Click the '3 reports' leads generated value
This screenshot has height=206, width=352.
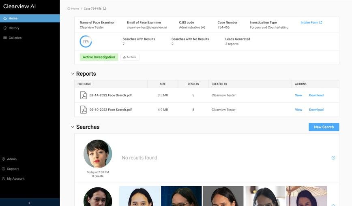(232, 44)
